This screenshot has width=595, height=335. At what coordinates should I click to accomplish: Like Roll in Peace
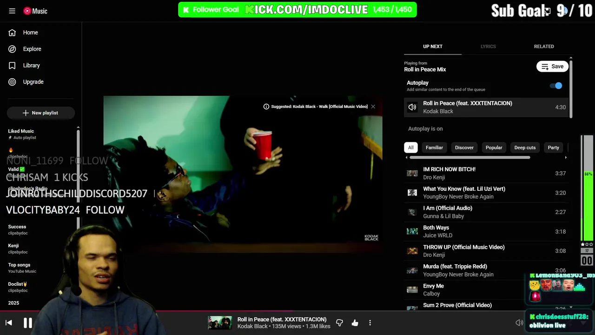click(355, 322)
